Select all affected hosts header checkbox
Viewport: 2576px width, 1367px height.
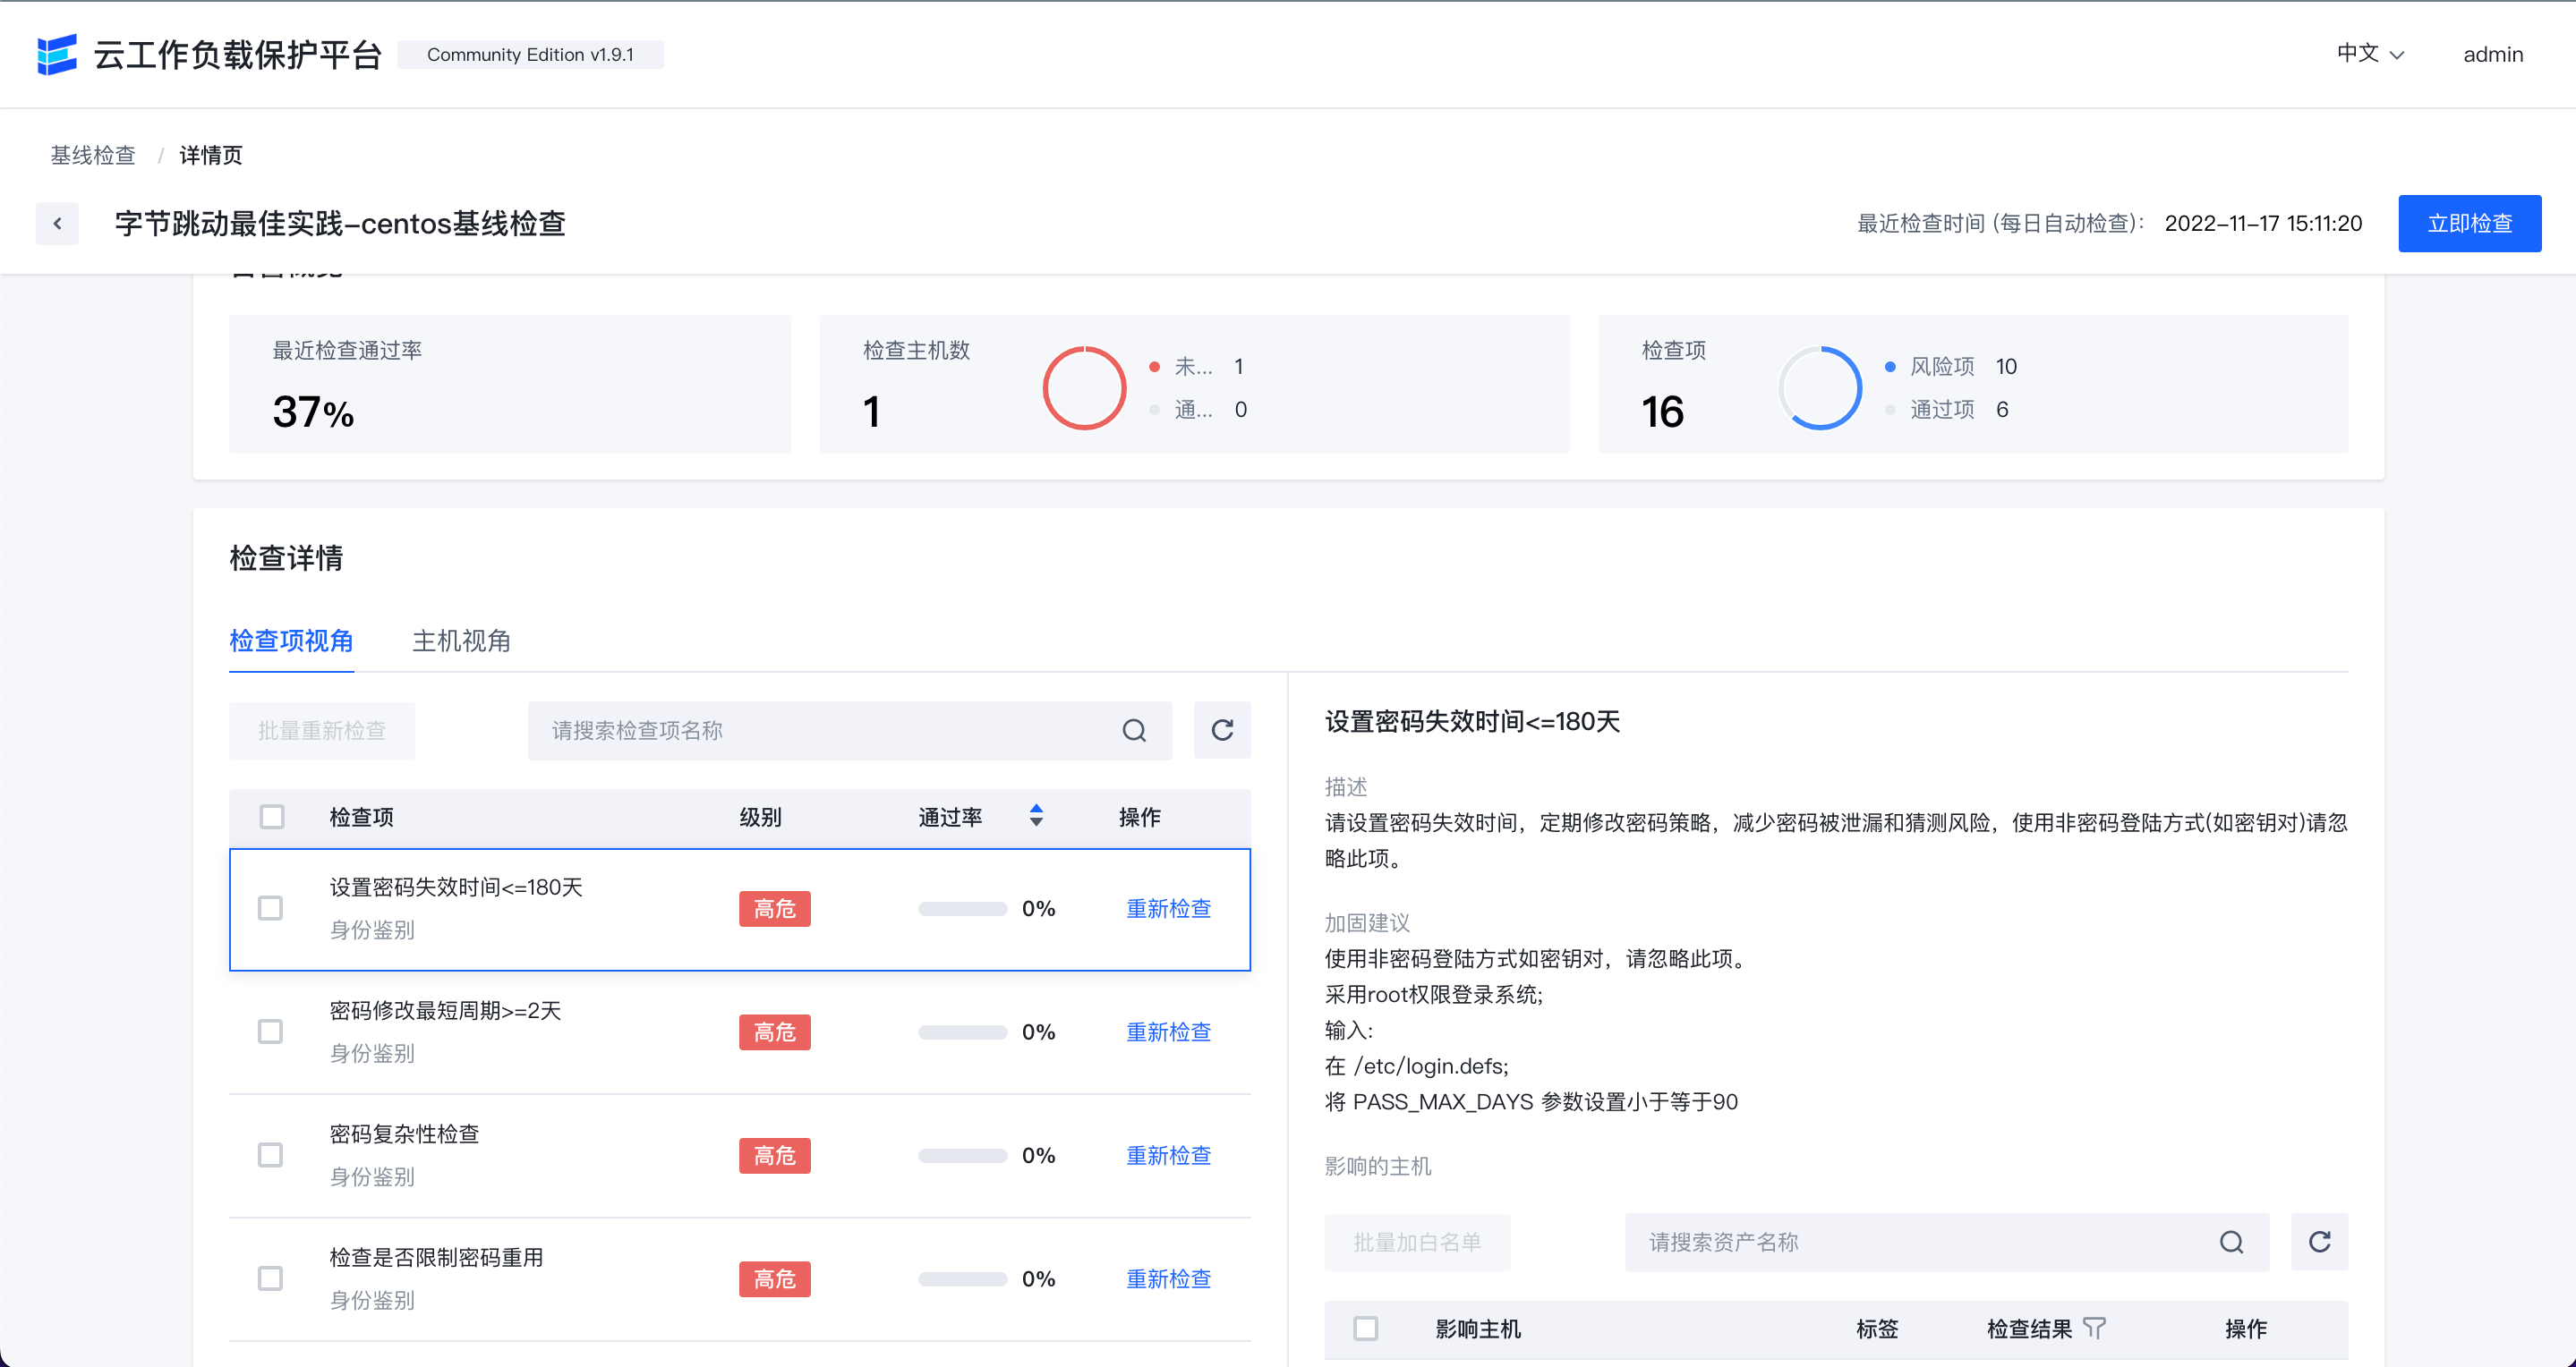tap(1365, 1328)
